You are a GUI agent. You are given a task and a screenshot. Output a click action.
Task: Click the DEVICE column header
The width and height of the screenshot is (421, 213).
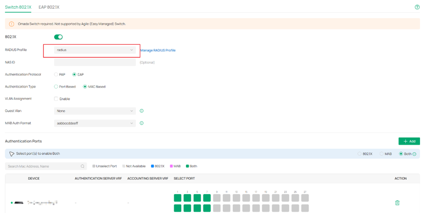[34, 178]
